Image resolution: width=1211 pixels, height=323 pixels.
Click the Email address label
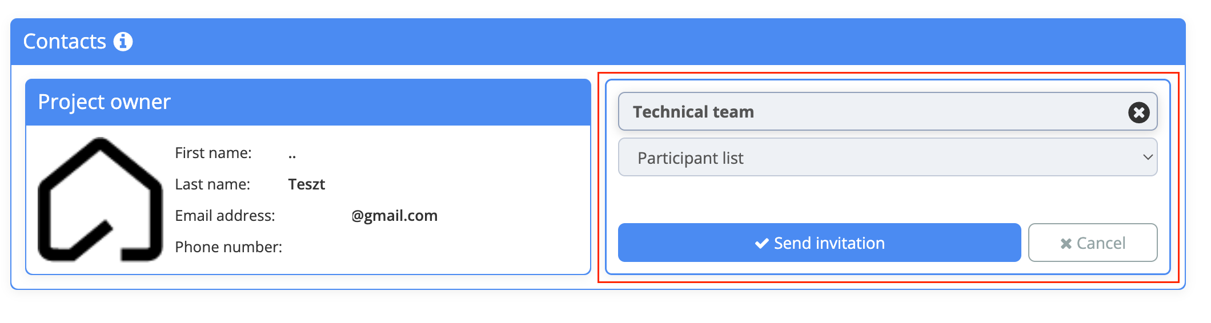225,216
